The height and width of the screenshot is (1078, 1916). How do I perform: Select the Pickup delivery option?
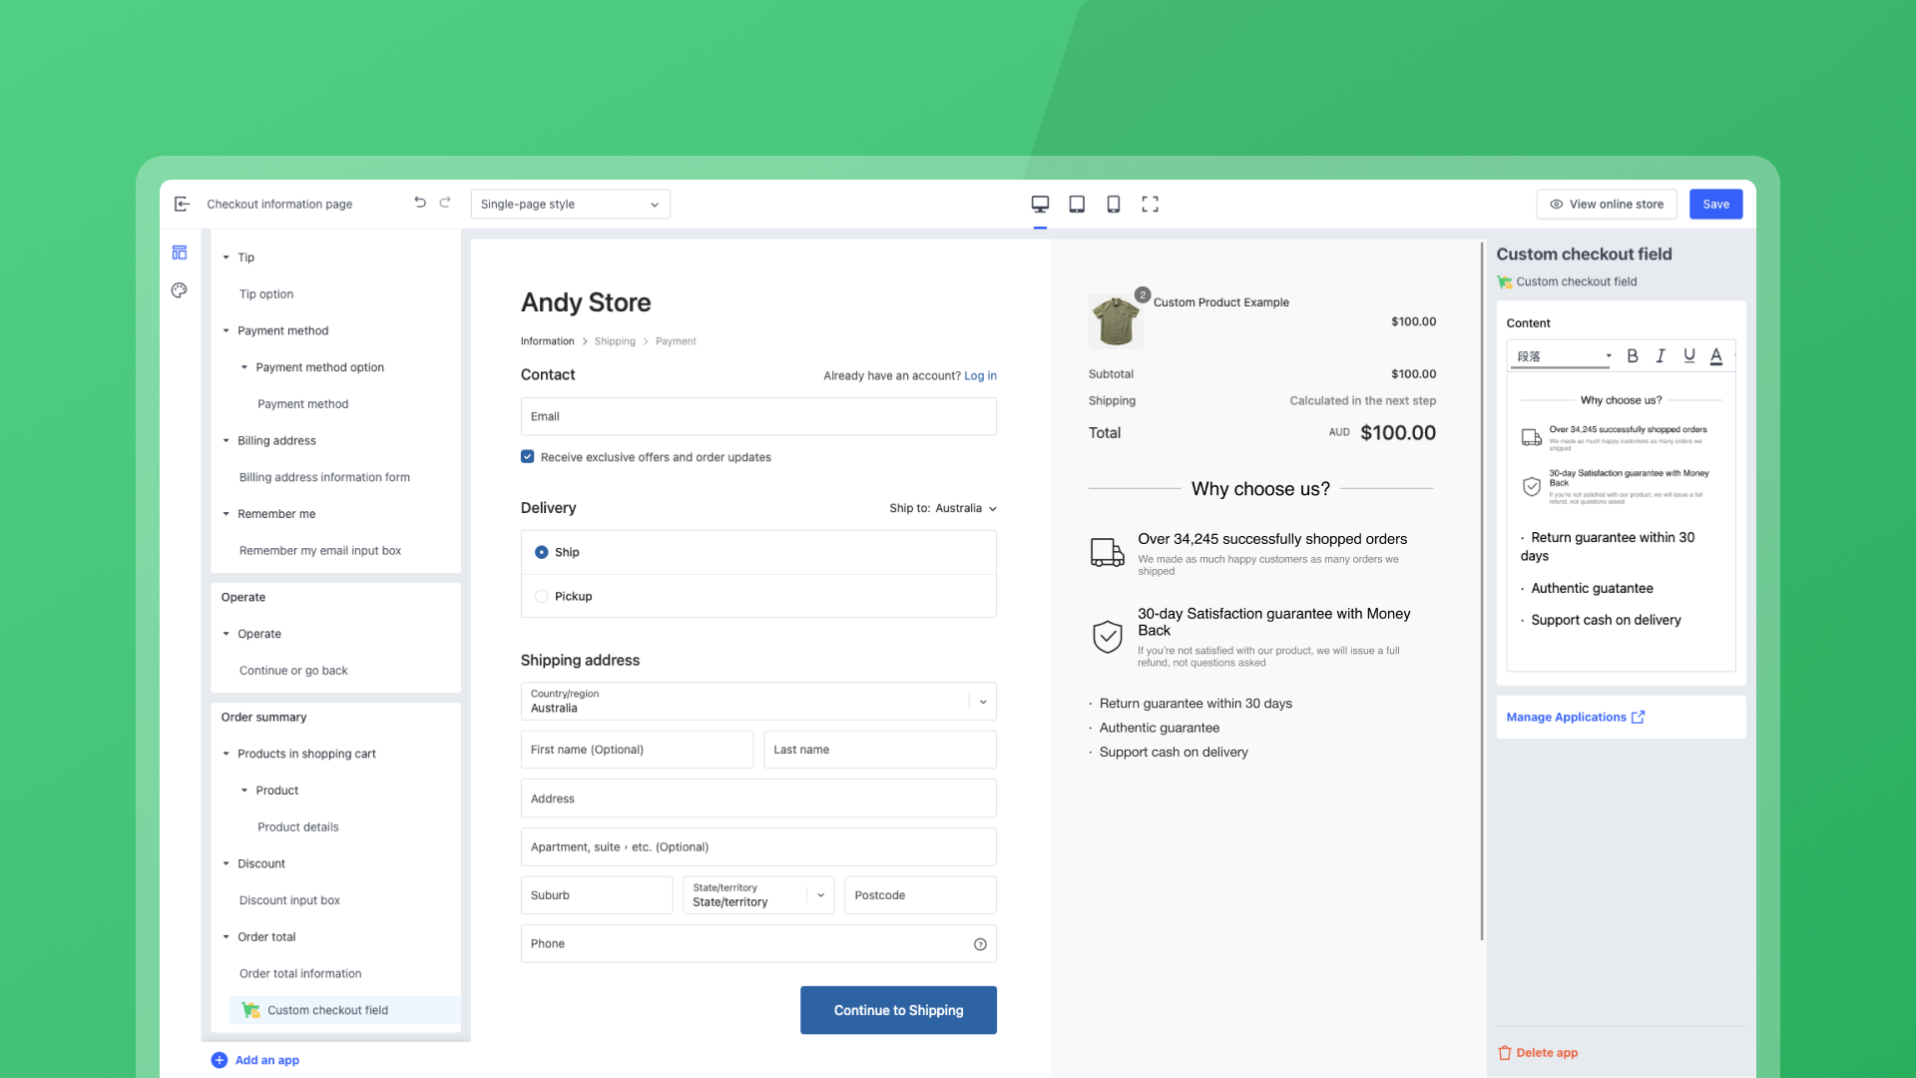[542, 596]
